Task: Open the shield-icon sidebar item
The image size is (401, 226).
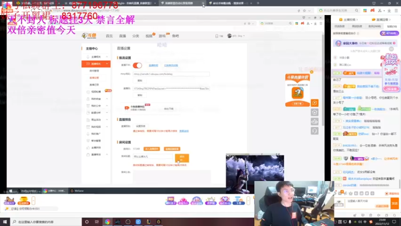Action: tap(96, 141)
